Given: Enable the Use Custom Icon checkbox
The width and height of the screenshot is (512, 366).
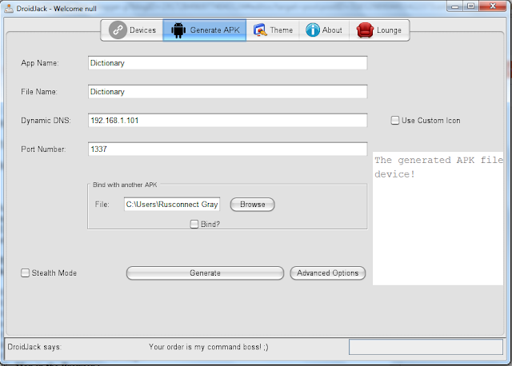Looking at the screenshot, I should click(x=394, y=121).
